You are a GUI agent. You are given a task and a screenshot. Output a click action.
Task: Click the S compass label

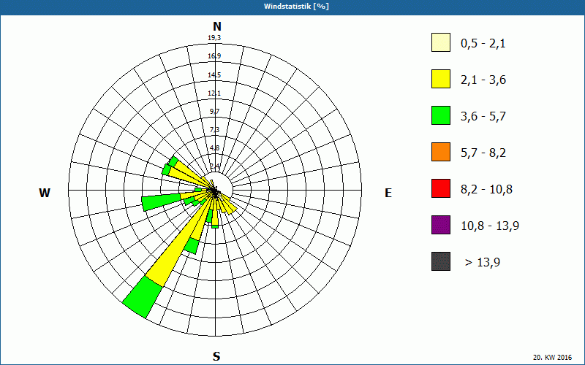(216, 356)
